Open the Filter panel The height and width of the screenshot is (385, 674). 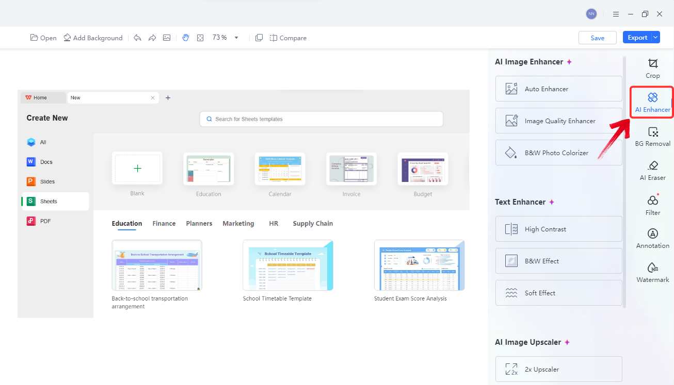pyautogui.click(x=652, y=205)
